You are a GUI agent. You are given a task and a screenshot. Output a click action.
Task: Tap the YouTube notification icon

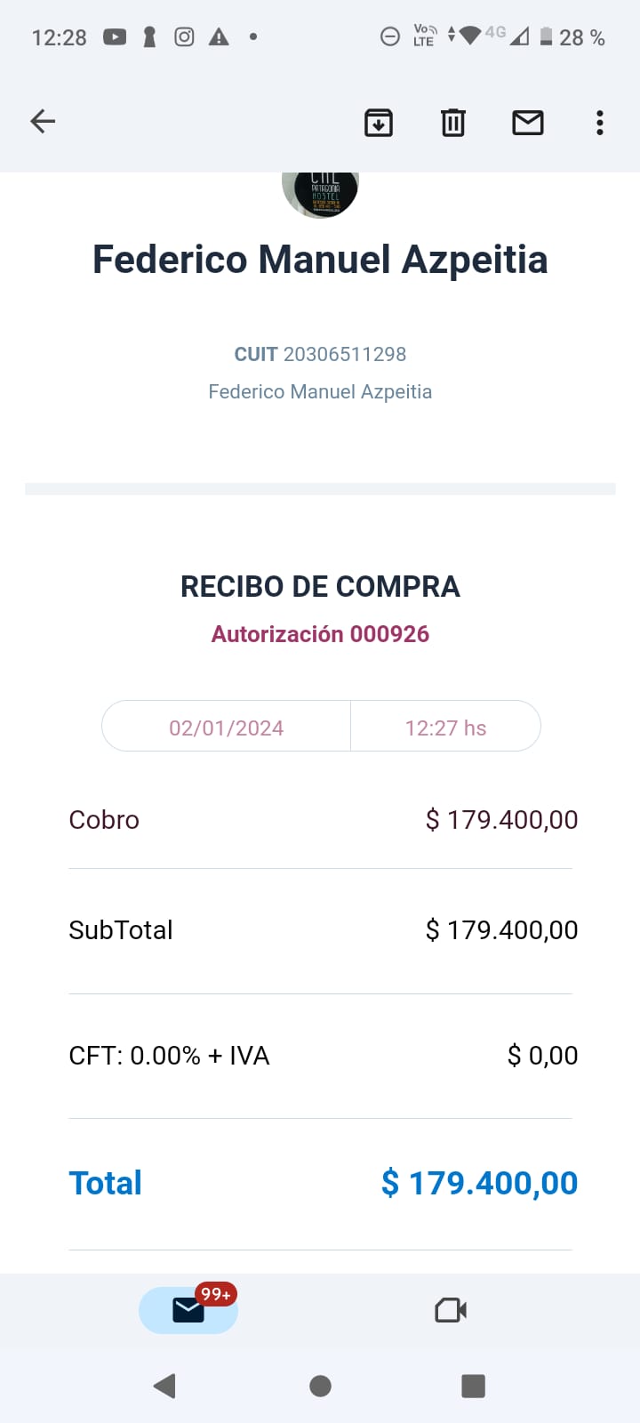[x=115, y=37]
